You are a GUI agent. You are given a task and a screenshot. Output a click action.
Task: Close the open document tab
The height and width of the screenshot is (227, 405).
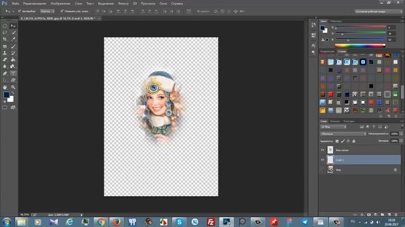tap(99, 18)
